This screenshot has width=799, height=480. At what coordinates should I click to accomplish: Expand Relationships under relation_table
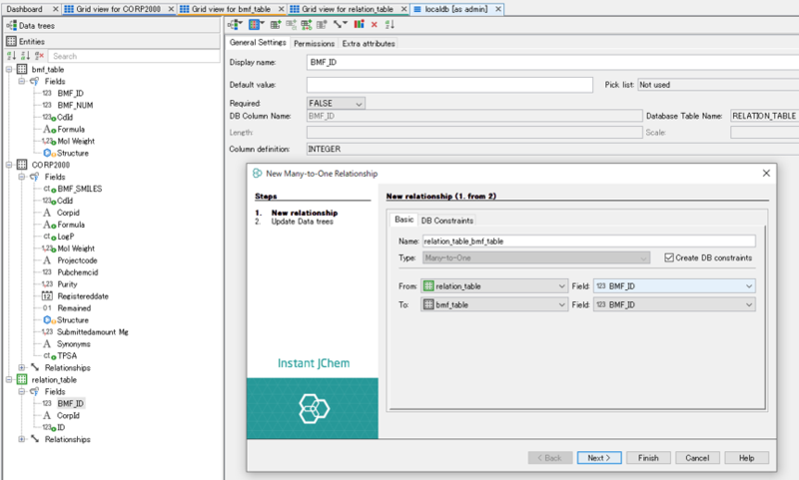(x=21, y=439)
